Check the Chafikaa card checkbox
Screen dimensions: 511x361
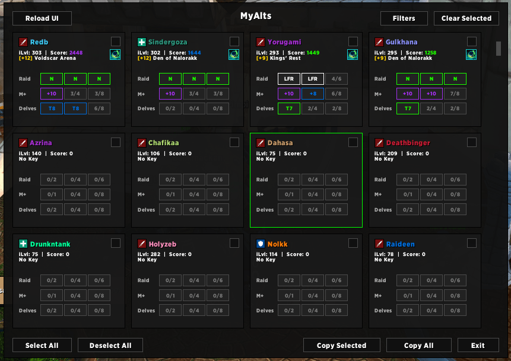click(234, 143)
